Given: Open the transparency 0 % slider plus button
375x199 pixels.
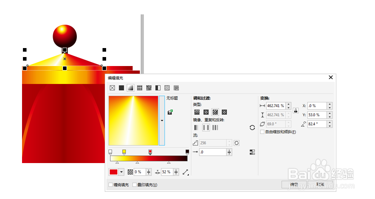Looking at the screenshot, I should [148, 172].
